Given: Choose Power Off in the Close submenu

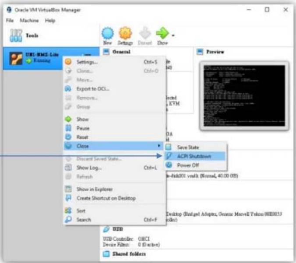Looking at the screenshot, I should click(196, 165).
